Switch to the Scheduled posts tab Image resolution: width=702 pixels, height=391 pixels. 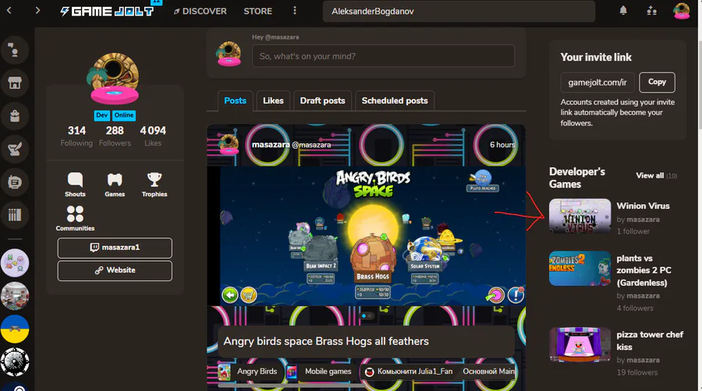[x=395, y=100]
